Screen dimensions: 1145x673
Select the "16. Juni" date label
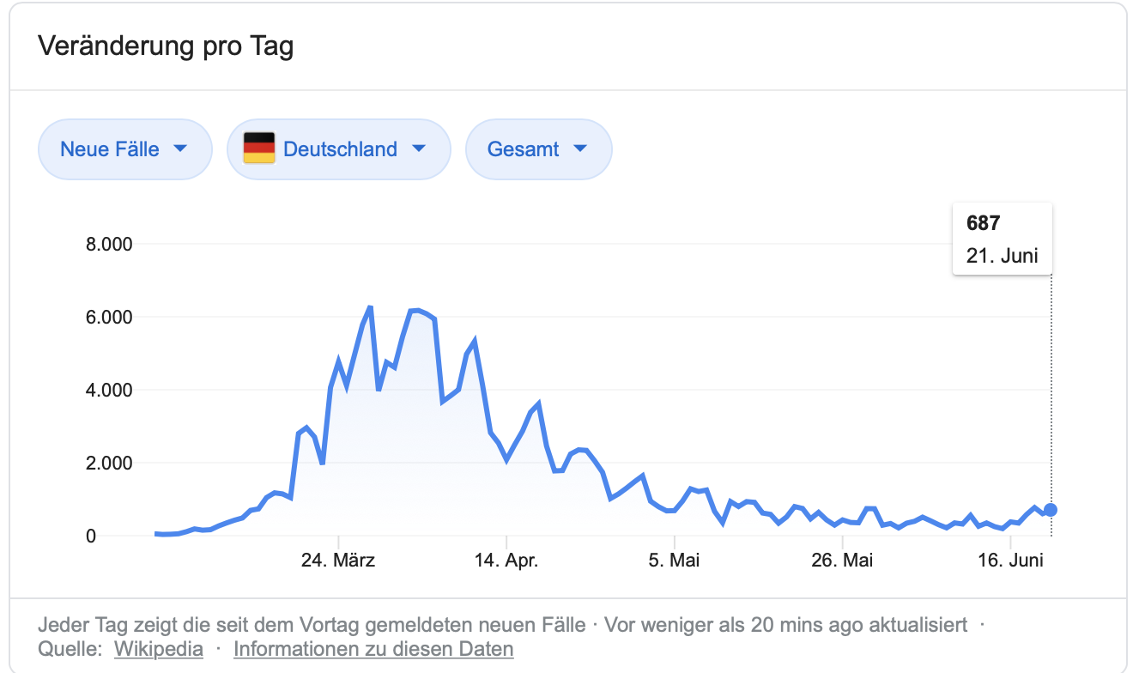1011,561
